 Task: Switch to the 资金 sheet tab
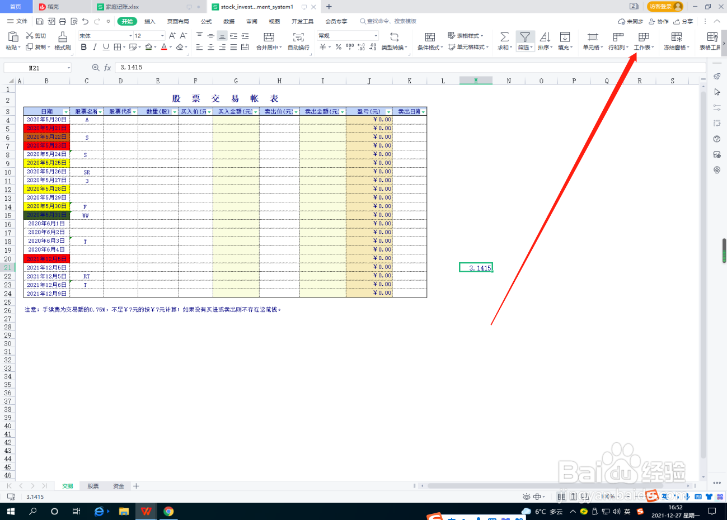(x=119, y=486)
